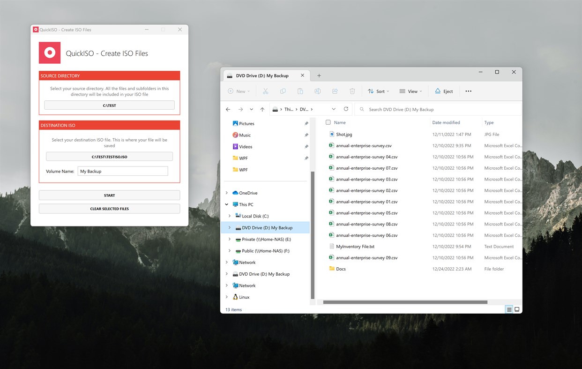
Task: Click the C:\TEST source directory button
Action: coord(109,105)
